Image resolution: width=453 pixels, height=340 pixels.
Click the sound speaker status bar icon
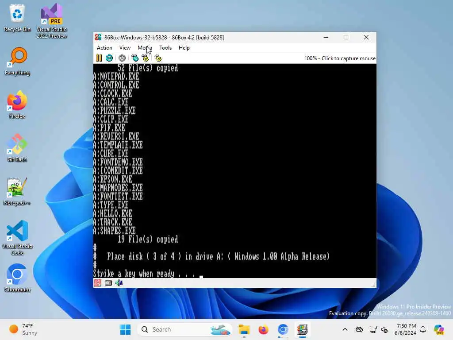(119, 283)
